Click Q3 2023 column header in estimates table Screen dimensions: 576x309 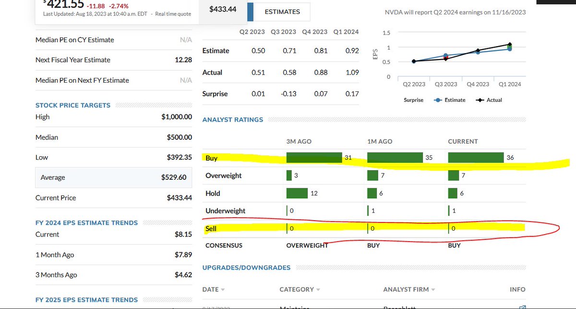(284, 32)
